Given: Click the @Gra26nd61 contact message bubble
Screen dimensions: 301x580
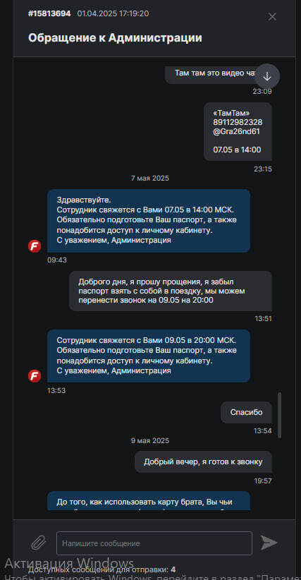Looking at the screenshot, I should 238,132.
